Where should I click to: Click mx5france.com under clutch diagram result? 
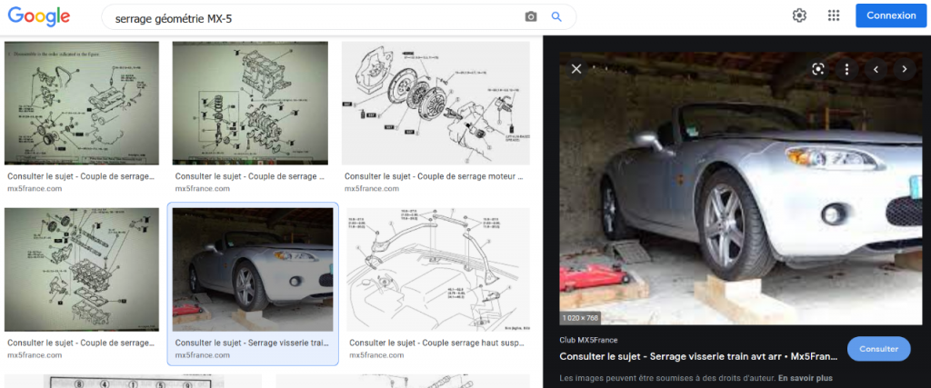pyautogui.click(x=372, y=189)
